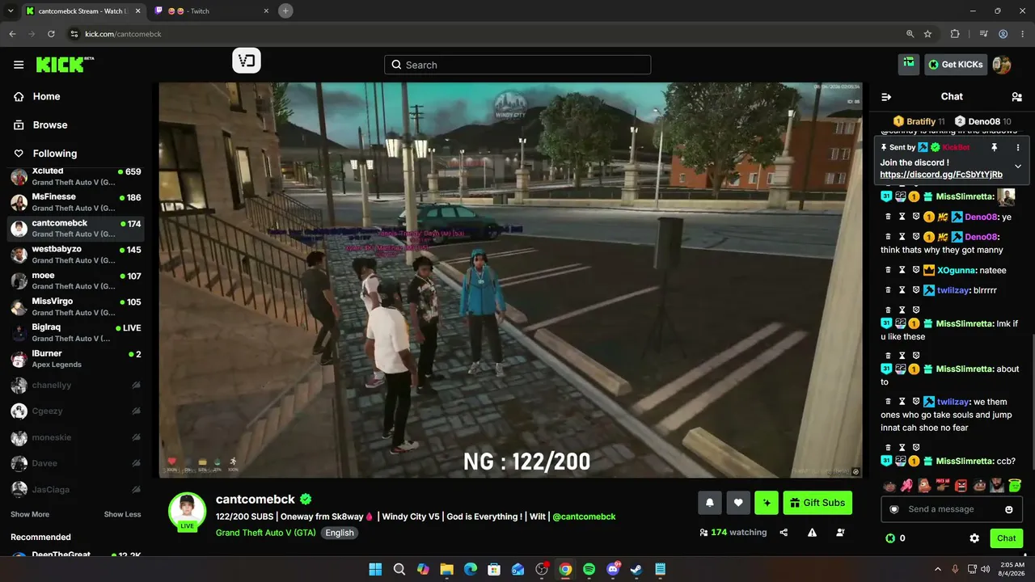Click the pin icon on pinned message
The height and width of the screenshot is (582, 1035).
(994, 148)
